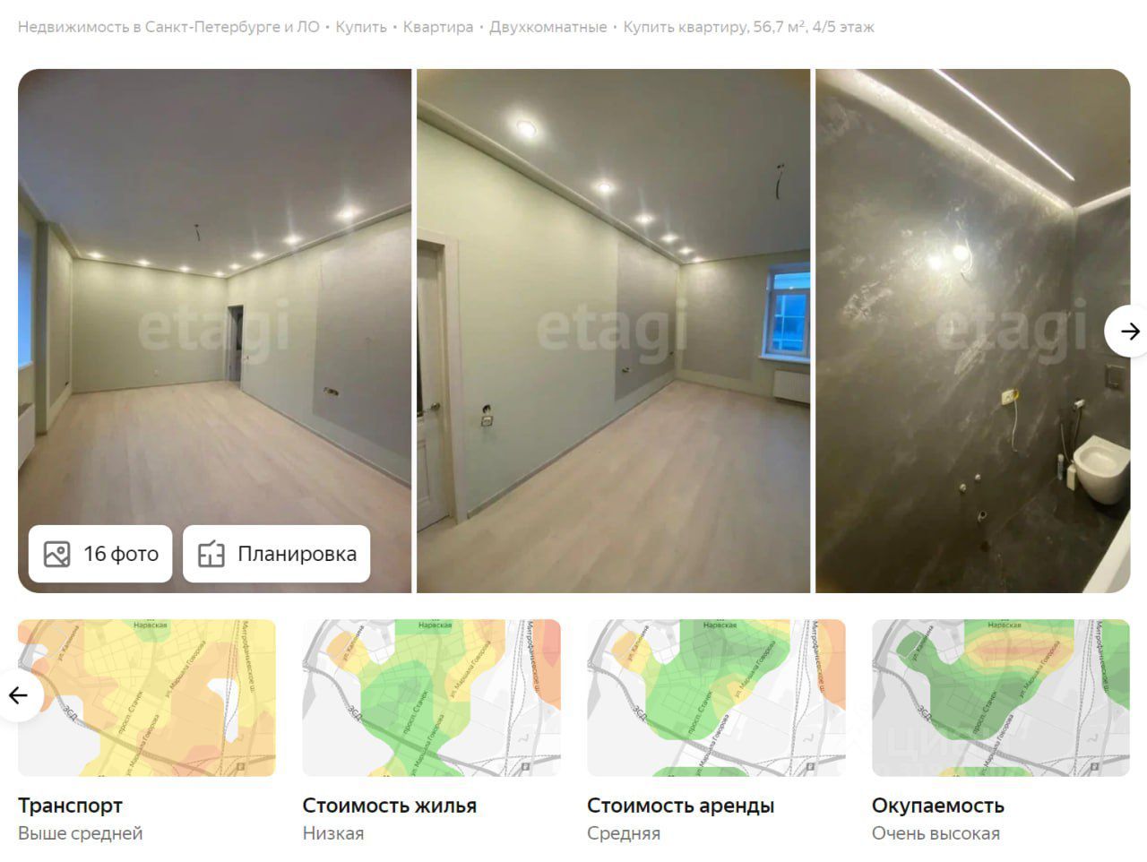Open the Стоимость аренды heat map
This screenshot has width=1147, height=862.
pyautogui.click(x=716, y=698)
